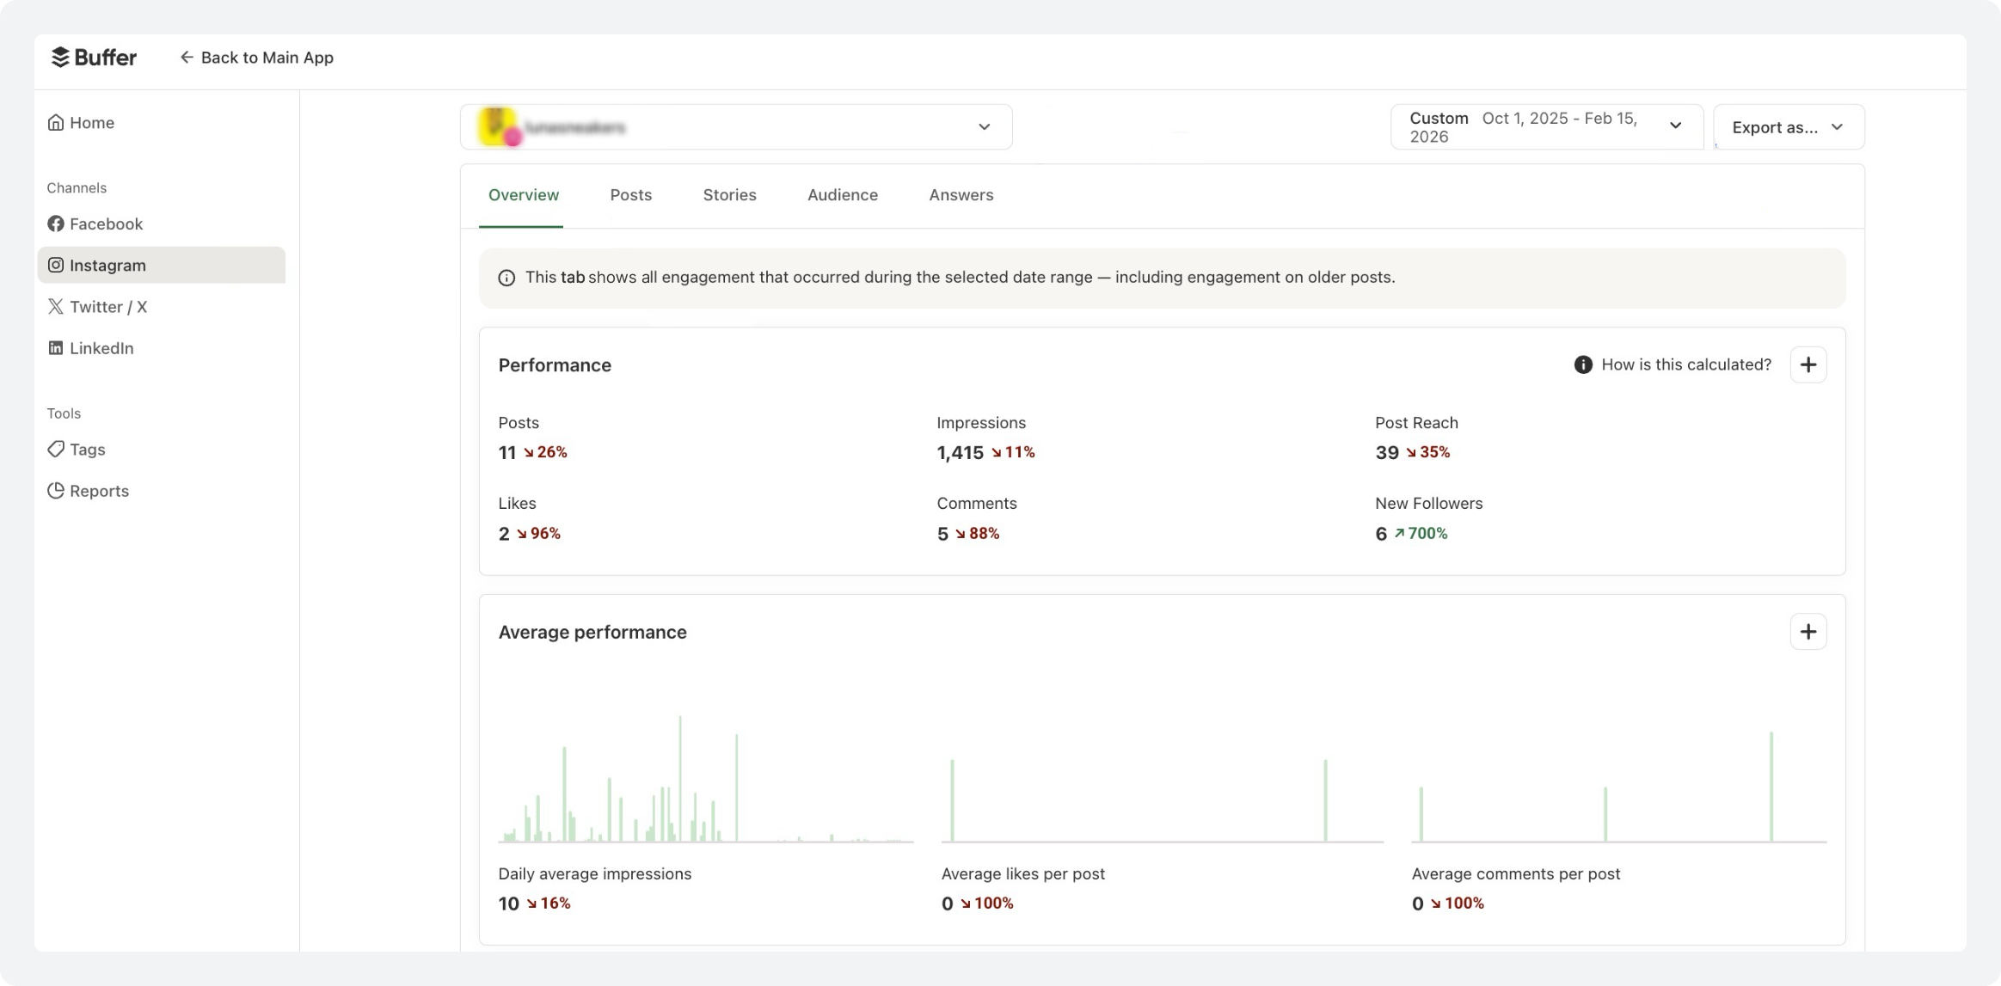Click the Daily average impressions chart

705,778
